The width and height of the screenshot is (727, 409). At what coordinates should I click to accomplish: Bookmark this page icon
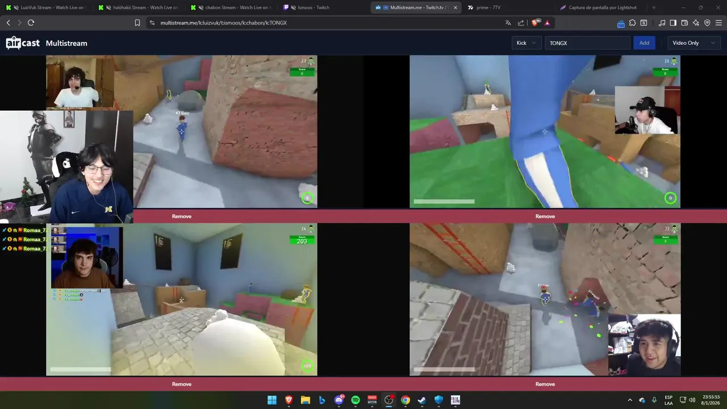tap(137, 23)
